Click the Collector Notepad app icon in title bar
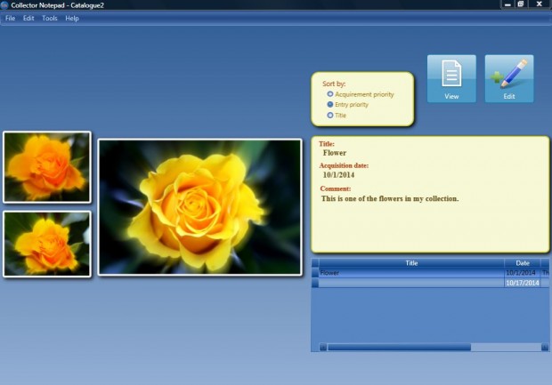Image resolution: width=552 pixels, height=385 pixels. (x=5, y=5)
